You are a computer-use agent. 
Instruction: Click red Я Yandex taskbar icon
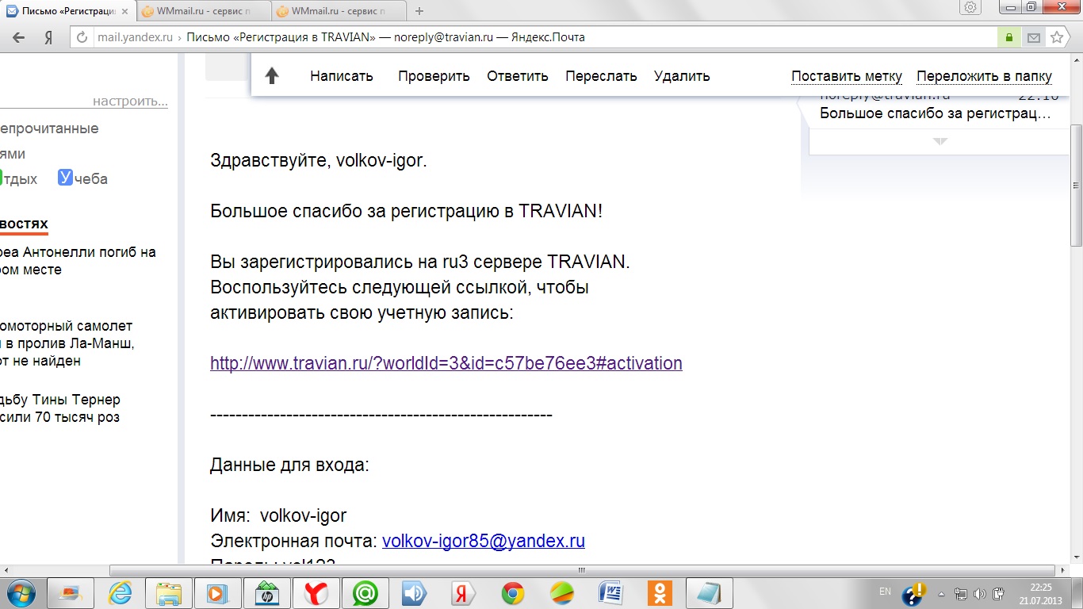pyautogui.click(x=463, y=593)
